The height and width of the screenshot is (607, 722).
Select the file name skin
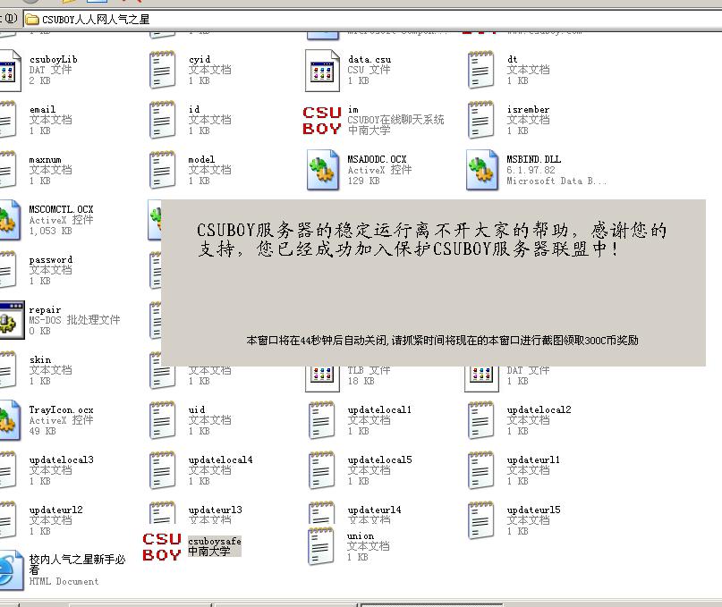point(40,360)
